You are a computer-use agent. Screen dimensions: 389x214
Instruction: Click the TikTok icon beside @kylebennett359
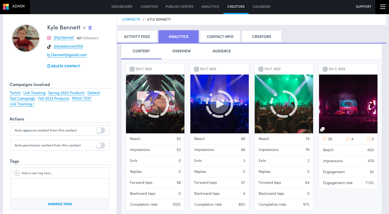pyautogui.click(x=49, y=46)
